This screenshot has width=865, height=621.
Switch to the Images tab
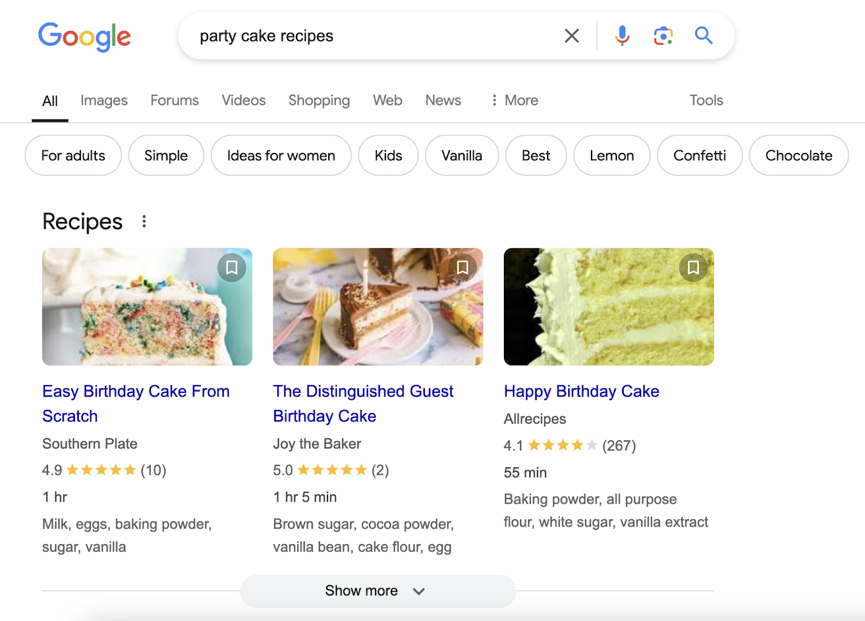(x=104, y=100)
